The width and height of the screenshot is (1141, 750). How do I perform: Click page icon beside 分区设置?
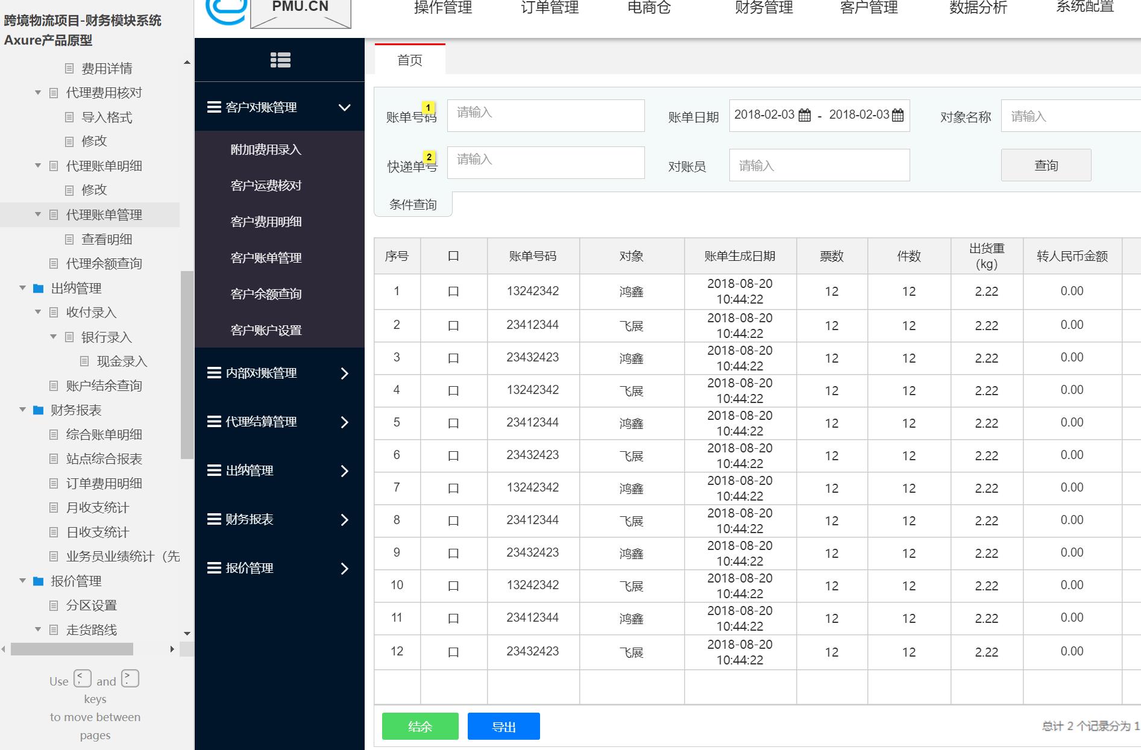click(x=54, y=605)
